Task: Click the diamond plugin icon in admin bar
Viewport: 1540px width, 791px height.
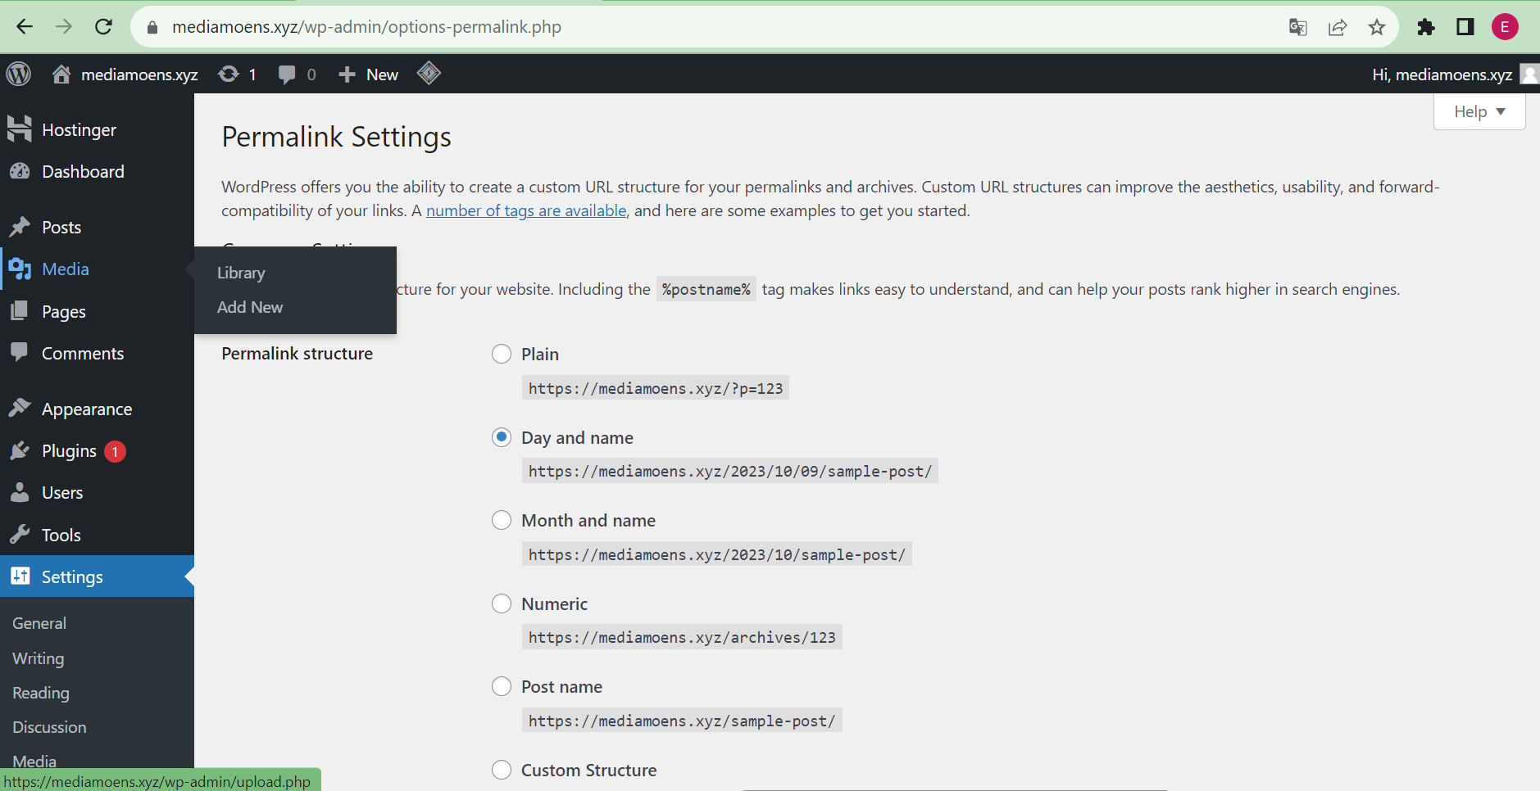Action: (429, 73)
